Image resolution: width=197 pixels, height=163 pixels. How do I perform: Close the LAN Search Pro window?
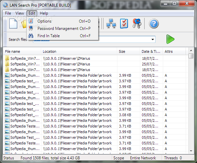[x=187, y=4]
